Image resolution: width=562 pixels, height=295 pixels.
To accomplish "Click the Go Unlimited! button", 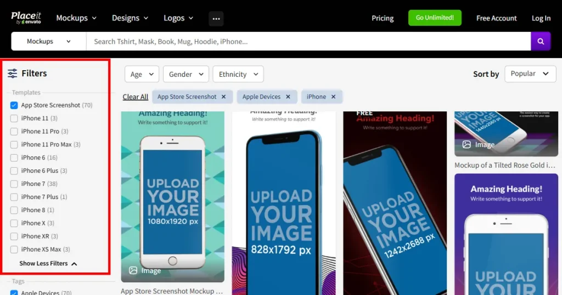I will (435, 18).
